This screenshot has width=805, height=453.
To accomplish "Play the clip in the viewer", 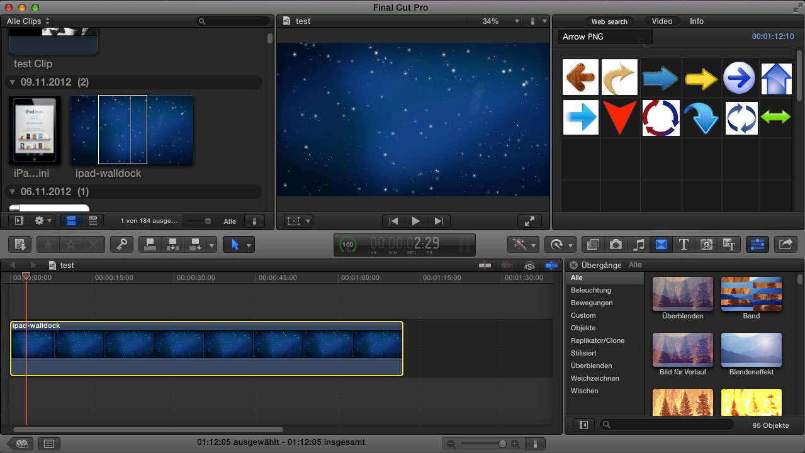I will (415, 221).
